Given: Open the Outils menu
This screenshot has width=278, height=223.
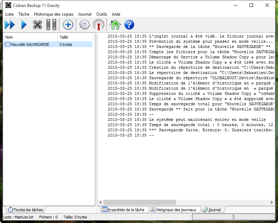Looking at the screenshot, I should tap(101, 14).
